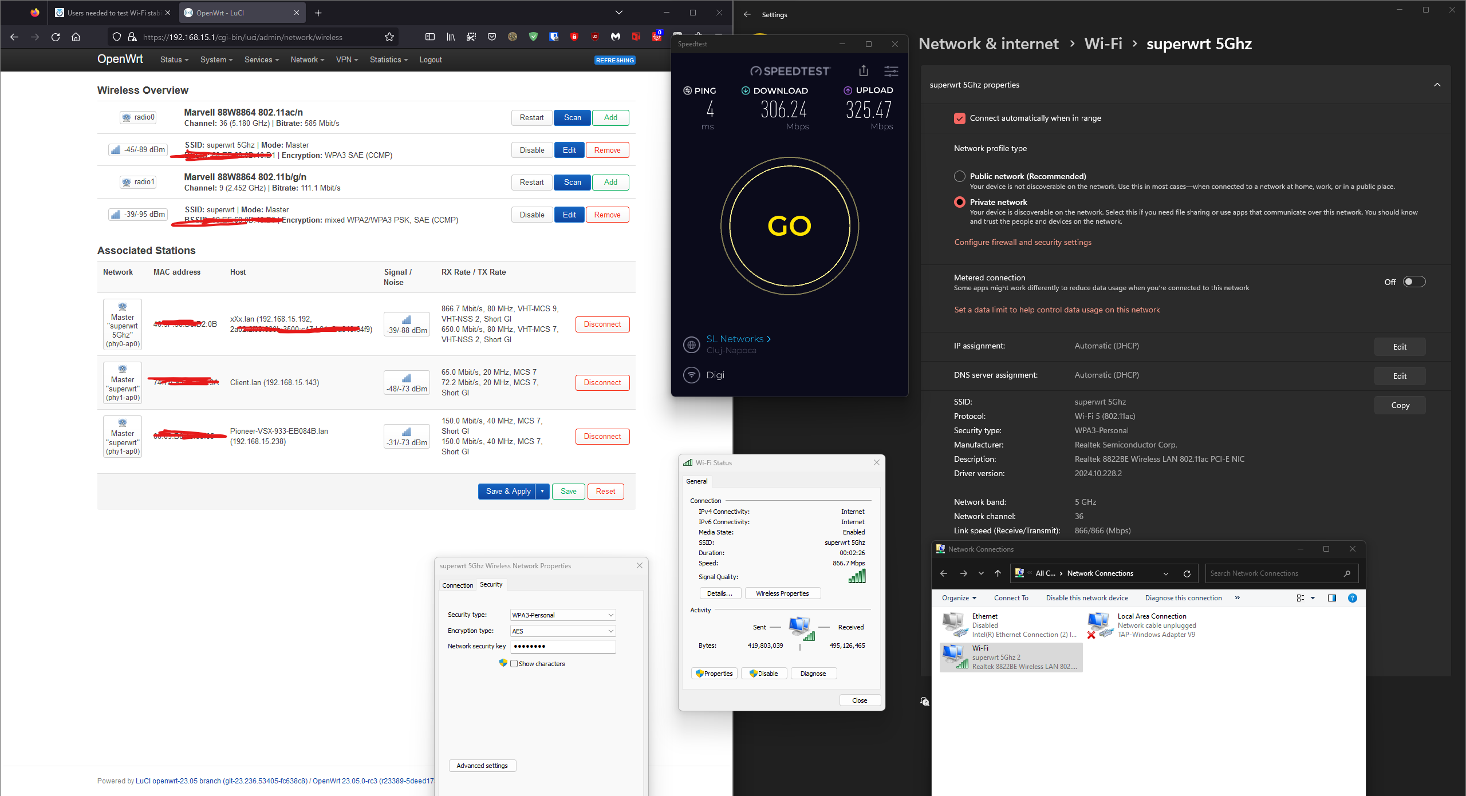
Task: Toggle Metered connection switch
Action: coord(1414,282)
